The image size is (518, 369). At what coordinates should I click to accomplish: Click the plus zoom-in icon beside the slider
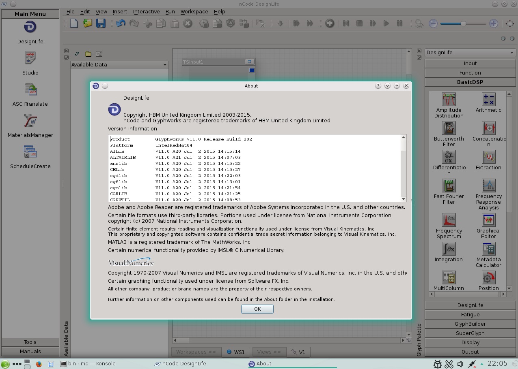[494, 23]
